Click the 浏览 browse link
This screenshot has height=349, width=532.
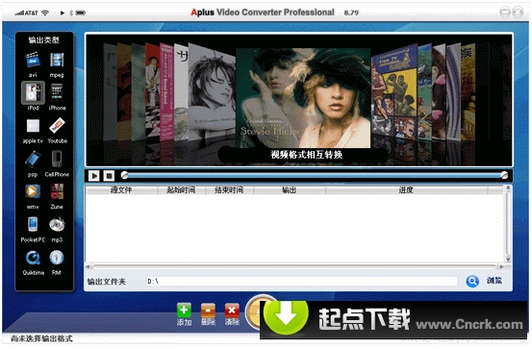pyautogui.click(x=494, y=281)
